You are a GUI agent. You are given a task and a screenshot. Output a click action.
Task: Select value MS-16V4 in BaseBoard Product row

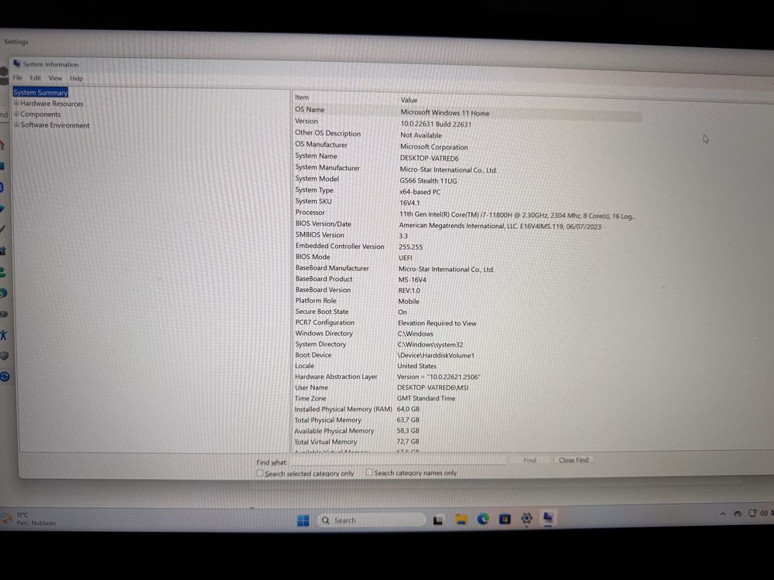(x=413, y=280)
